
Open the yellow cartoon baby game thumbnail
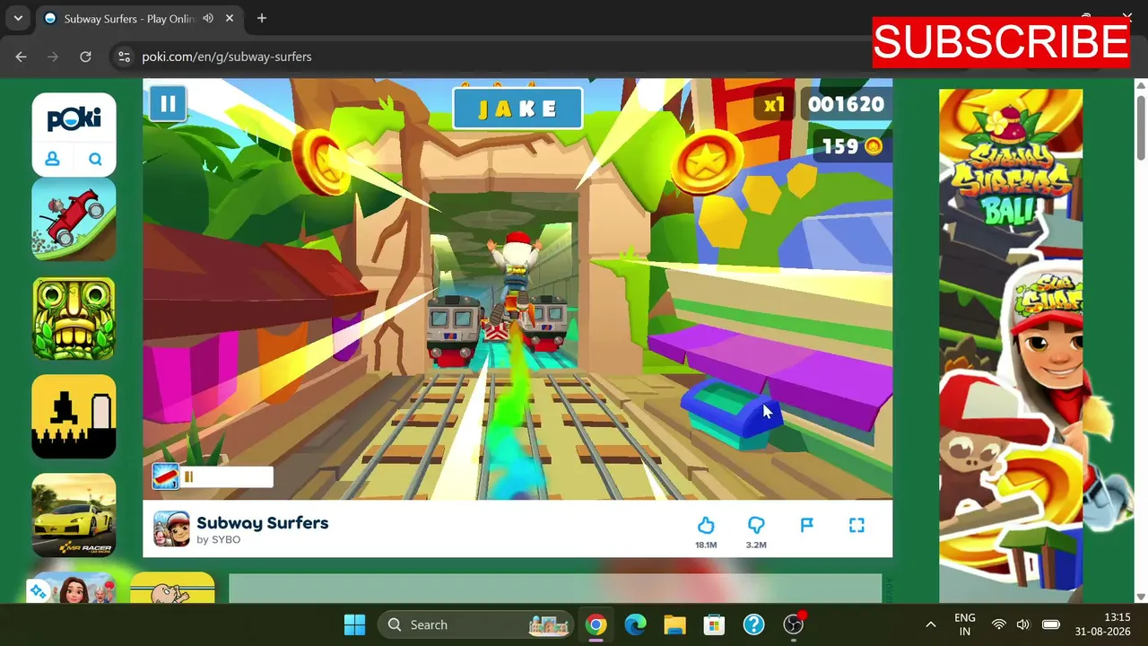(172, 588)
